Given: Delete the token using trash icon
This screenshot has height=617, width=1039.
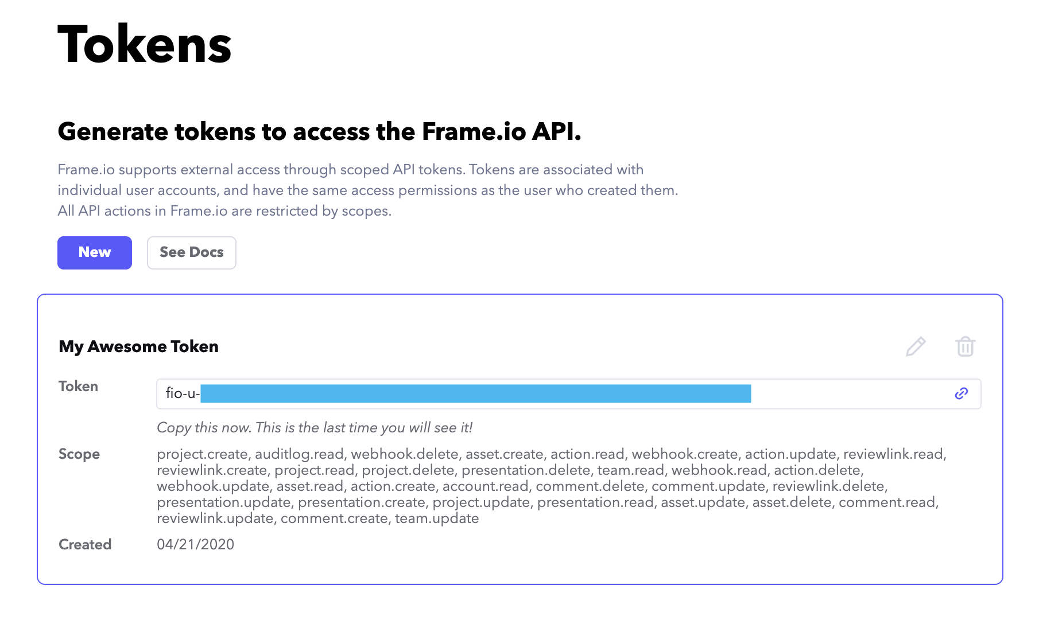Looking at the screenshot, I should pos(966,346).
